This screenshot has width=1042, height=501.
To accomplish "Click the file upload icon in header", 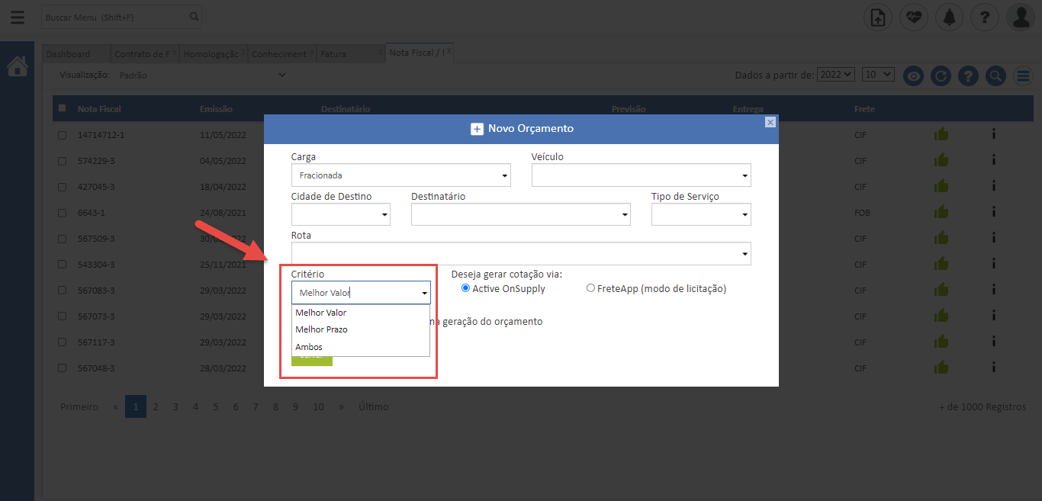I will [x=877, y=18].
